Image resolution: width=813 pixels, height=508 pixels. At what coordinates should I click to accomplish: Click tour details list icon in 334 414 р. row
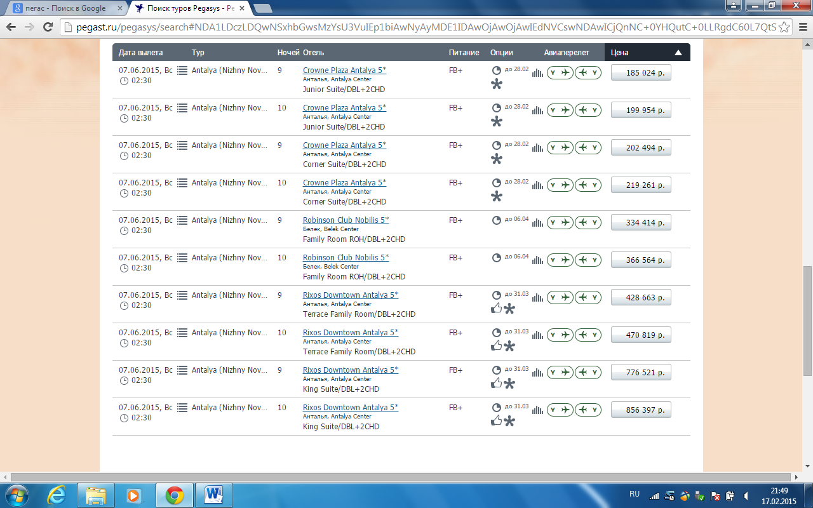[x=182, y=220]
